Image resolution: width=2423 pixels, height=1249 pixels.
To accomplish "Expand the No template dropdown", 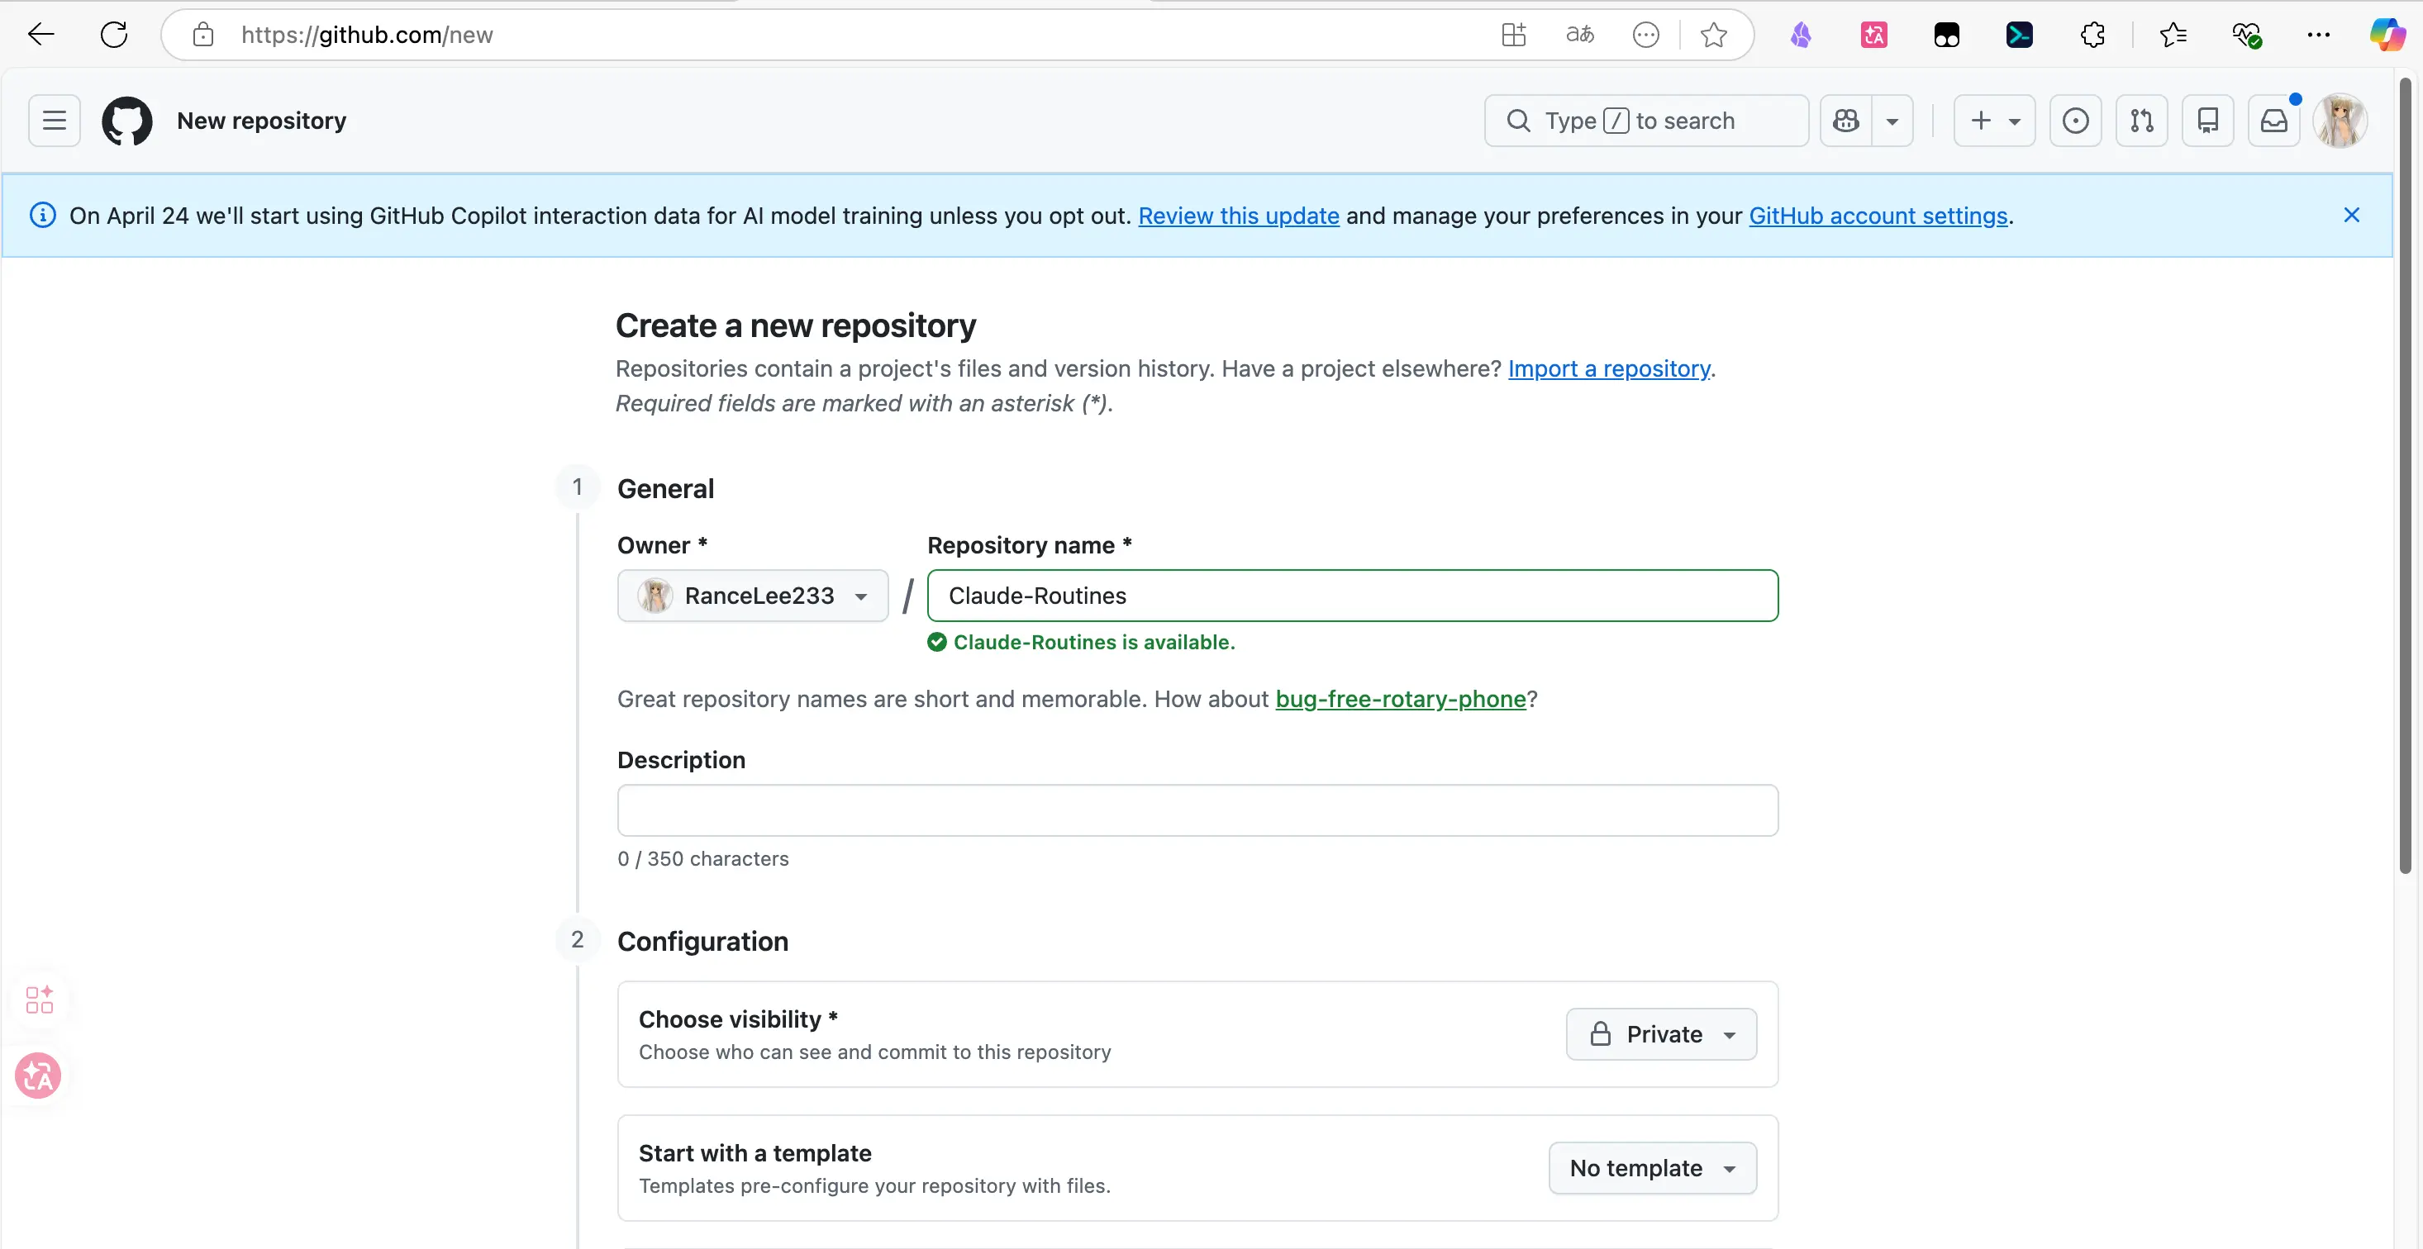I will click(x=1652, y=1167).
